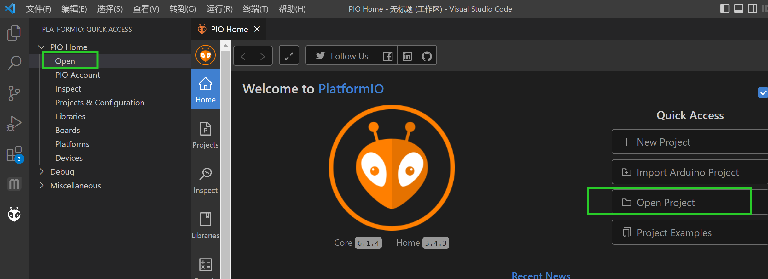Click the expand fullscreen arrows icon
The width and height of the screenshot is (768, 279).
pos(289,56)
